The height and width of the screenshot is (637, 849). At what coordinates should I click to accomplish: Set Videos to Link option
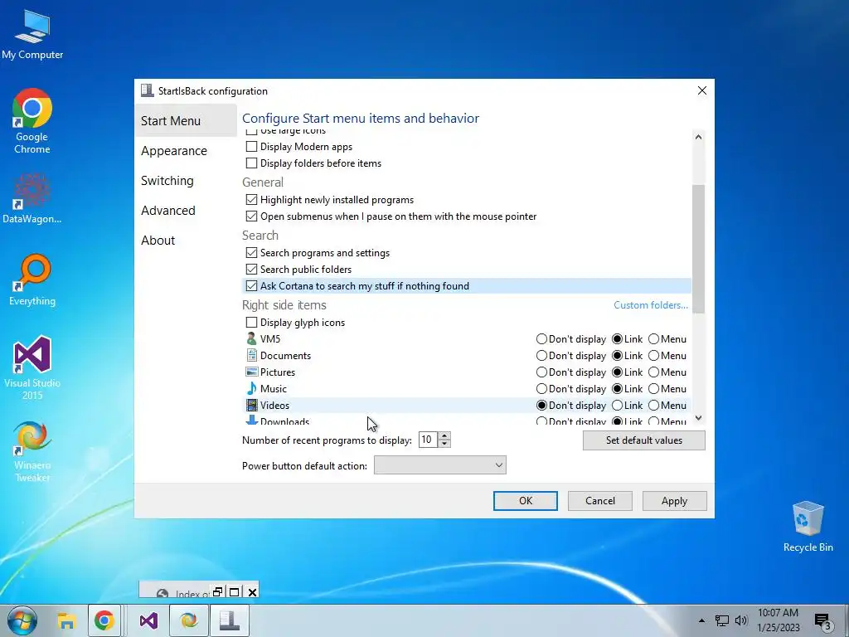[617, 406]
